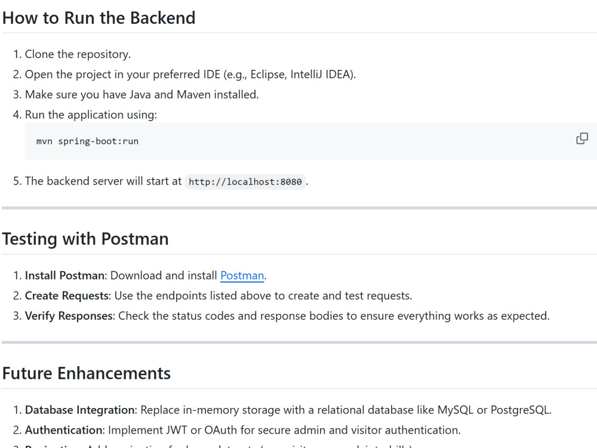Click 'Use the endpoints listed above' sentence
Viewport: 597px width, 448px height.
click(263, 296)
